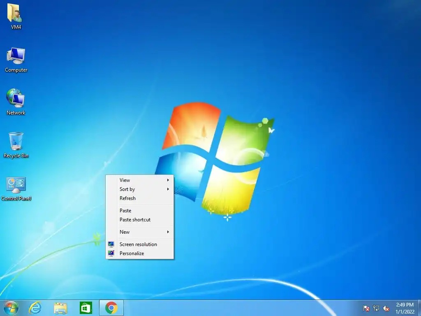Click the Show desktop strip beside the clock

tap(419, 308)
